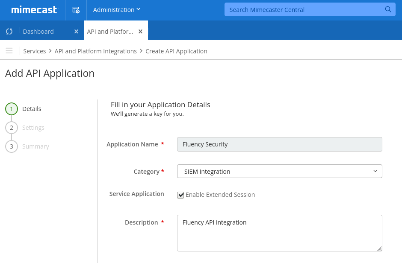Click the Service Application label
Viewport: 402px width, 263px height.
(x=137, y=194)
